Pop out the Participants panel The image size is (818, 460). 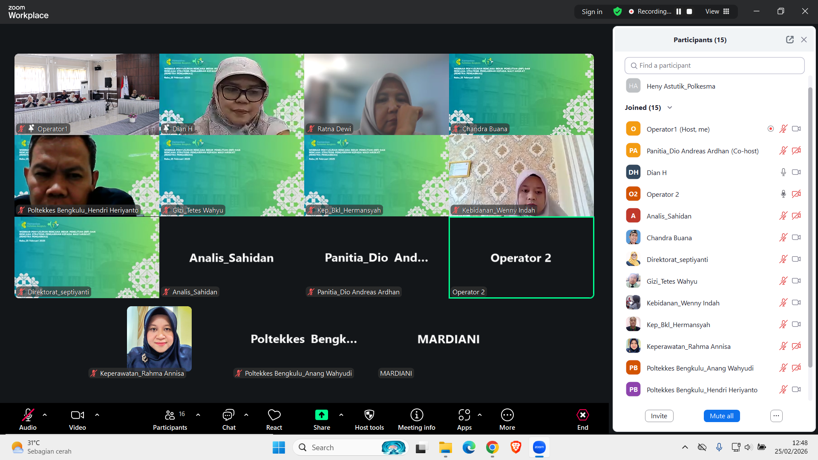tap(790, 40)
